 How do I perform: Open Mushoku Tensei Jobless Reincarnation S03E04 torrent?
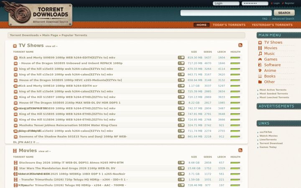[x=68, y=125]
